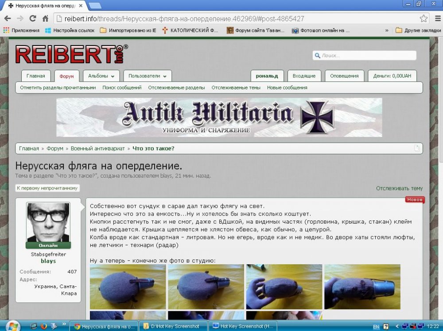Click the Chrome taskbar button Нерусская фляга
Image resolution: width=443 pixels, height=331 pixels.
coord(104,326)
